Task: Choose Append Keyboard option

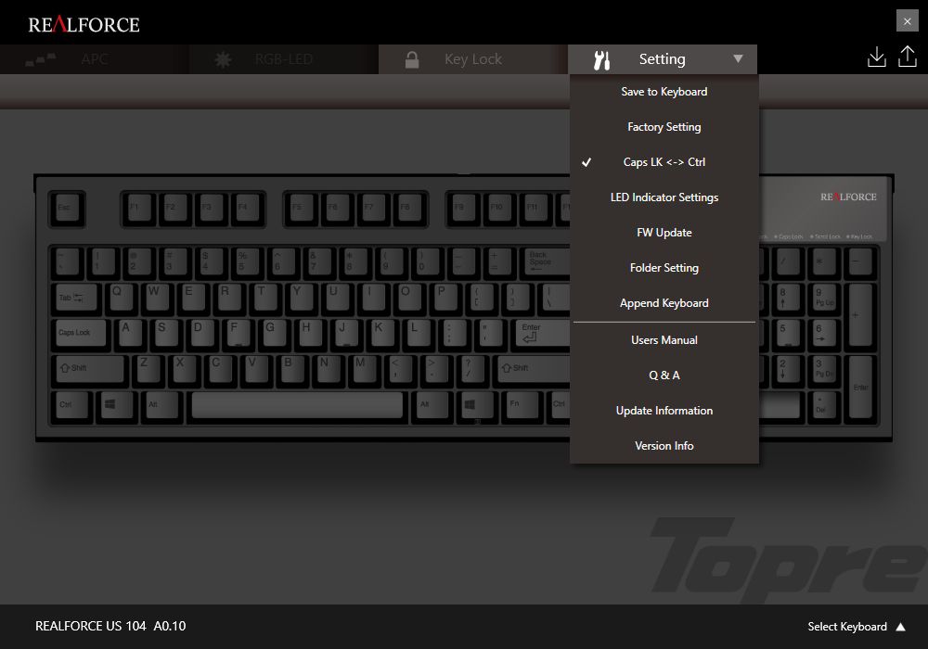Action: pyautogui.click(x=664, y=303)
